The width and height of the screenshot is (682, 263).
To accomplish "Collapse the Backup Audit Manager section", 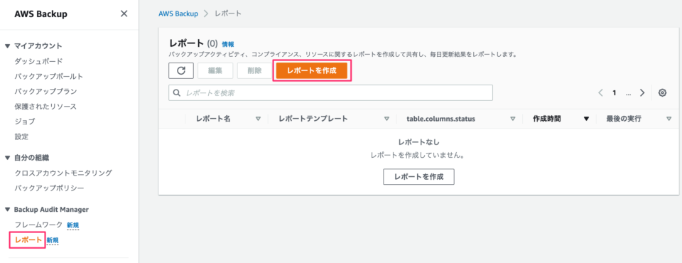I will coord(7,210).
